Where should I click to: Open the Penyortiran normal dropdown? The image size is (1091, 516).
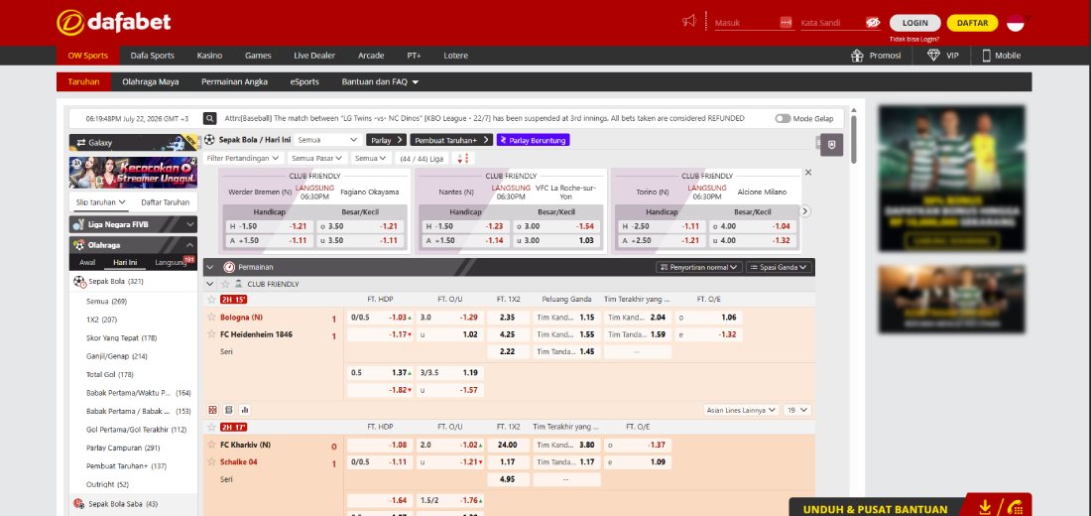(x=699, y=267)
